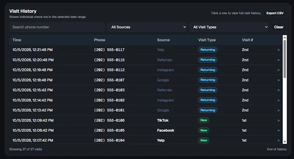Image resolution: width=294 pixels, height=159 pixels.
Task: Click phone number (202) 555-0102
Action: (x=109, y=100)
